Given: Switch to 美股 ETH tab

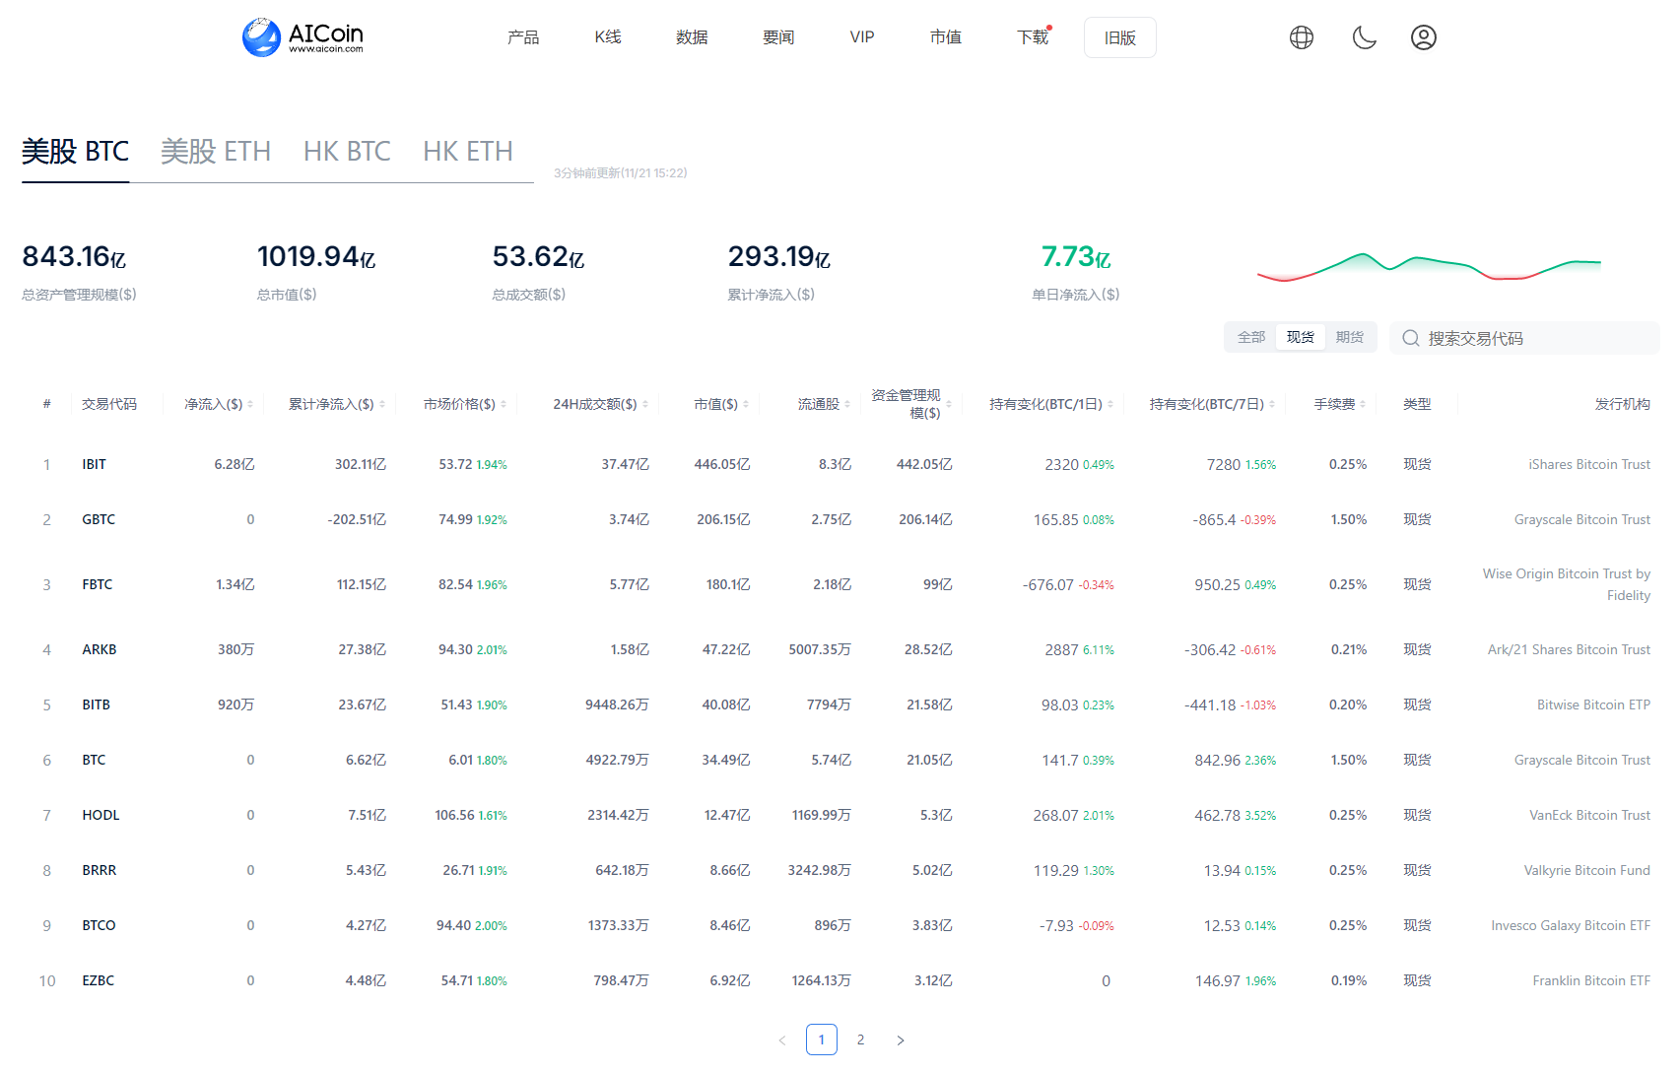Looking at the screenshot, I should (x=216, y=152).
